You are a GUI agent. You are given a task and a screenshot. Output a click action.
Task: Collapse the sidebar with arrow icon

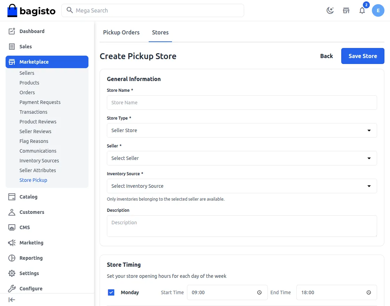pos(12,300)
